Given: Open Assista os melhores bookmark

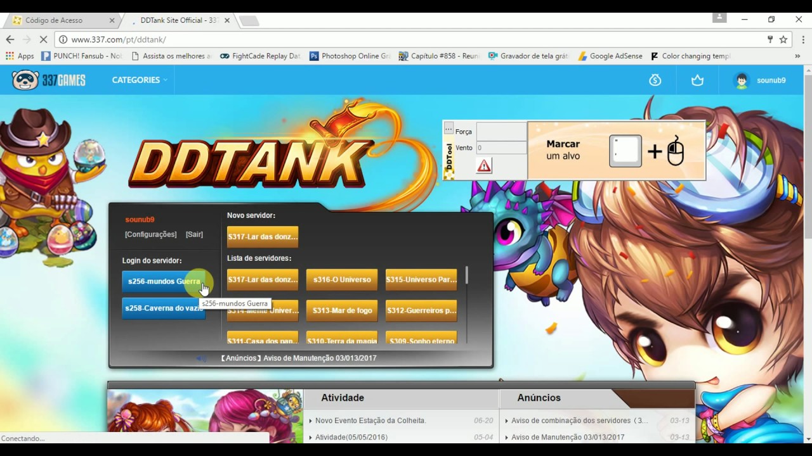Looking at the screenshot, I should click(171, 56).
